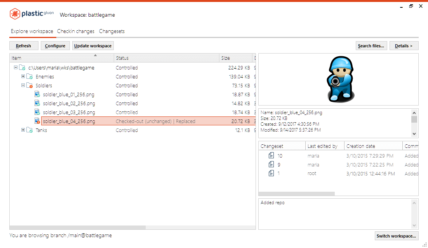Click the Enemies folder icon
This screenshot has height=248, width=428.
pyautogui.click(x=30, y=77)
